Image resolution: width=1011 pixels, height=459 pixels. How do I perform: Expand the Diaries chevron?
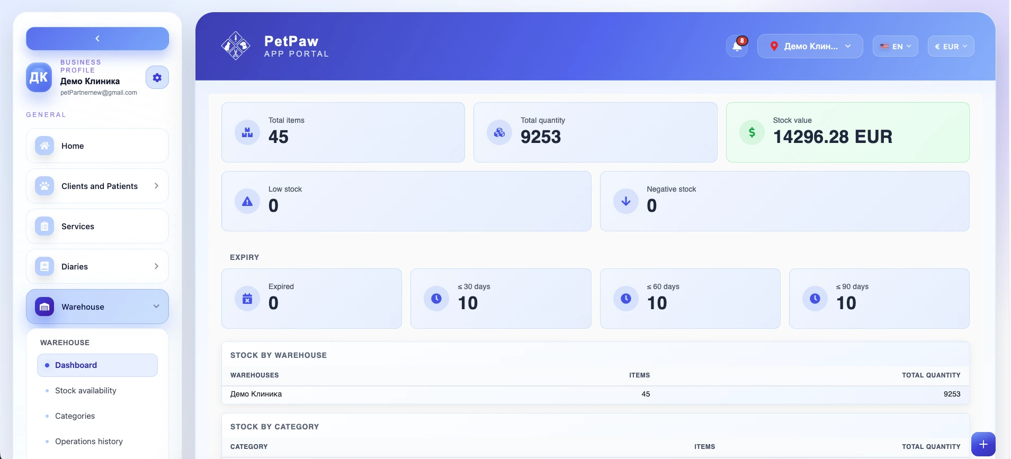[x=156, y=266]
